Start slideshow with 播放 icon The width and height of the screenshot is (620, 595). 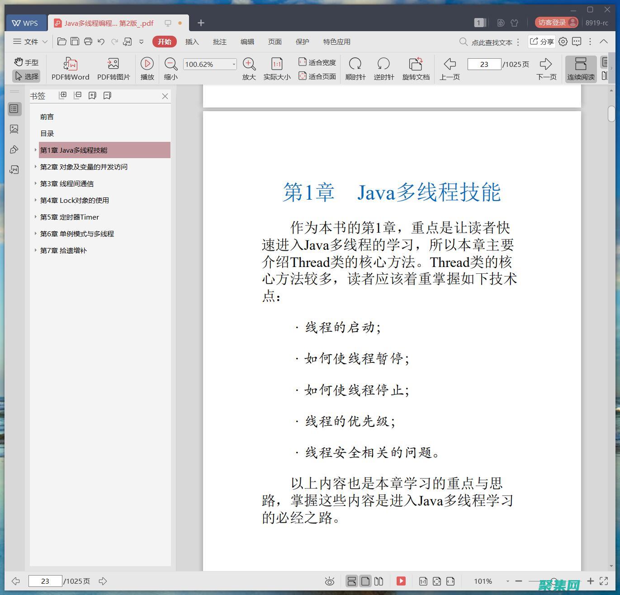147,64
